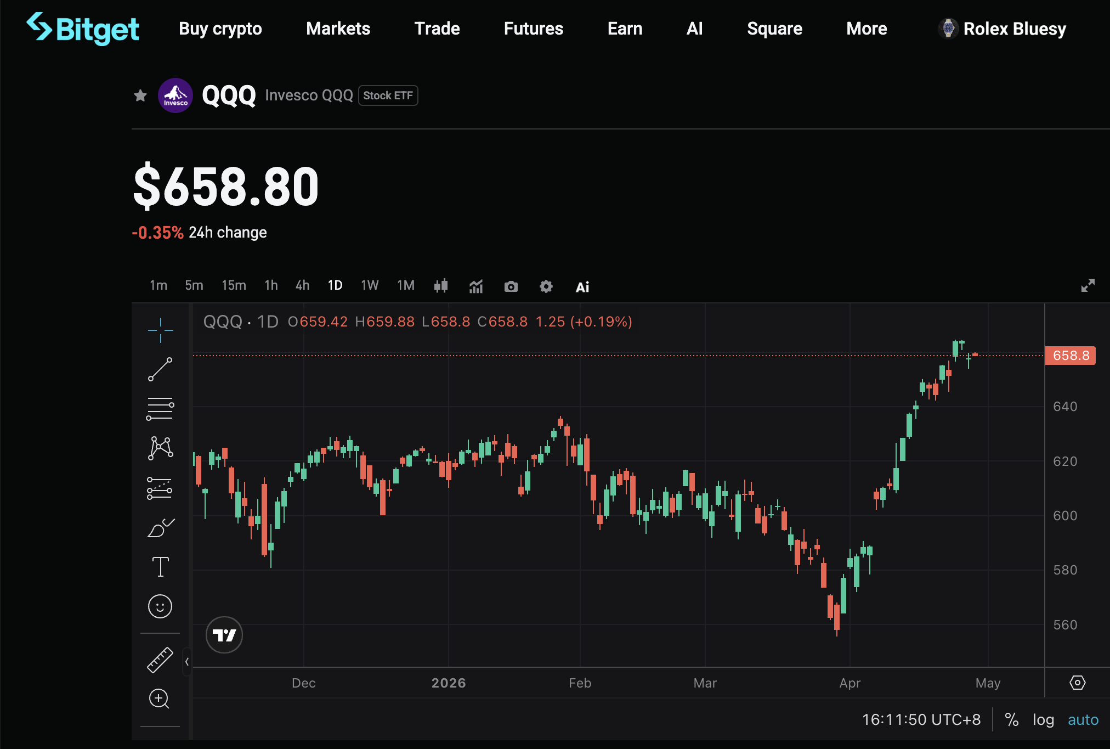Toggle the auto scale option
The width and height of the screenshot is (1110, 749).
click(1083, 719)
